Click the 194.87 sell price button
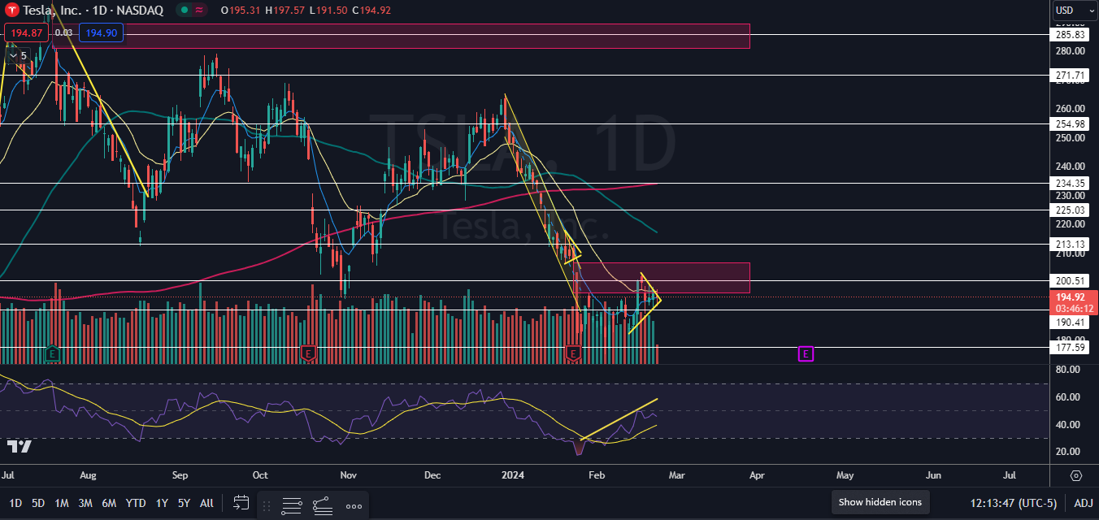Viewport: 1099px width, 520px height. coord(26,32)
